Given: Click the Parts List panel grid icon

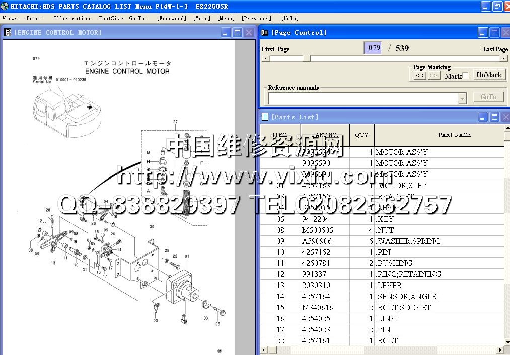Looking at the screenshot, I should pyautogui.click(x=265, y=117).
